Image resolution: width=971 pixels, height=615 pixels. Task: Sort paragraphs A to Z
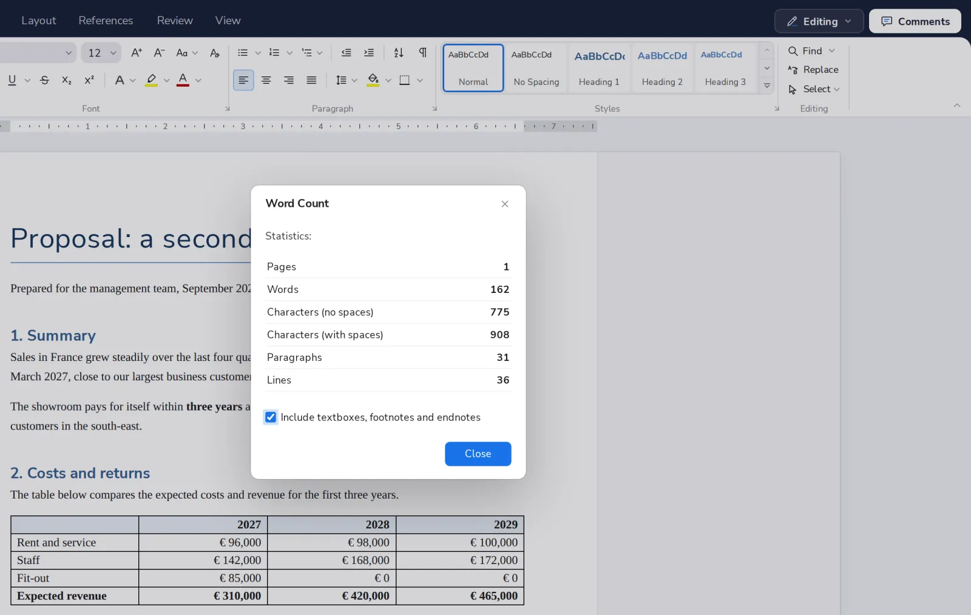click(x=399, y=53)
